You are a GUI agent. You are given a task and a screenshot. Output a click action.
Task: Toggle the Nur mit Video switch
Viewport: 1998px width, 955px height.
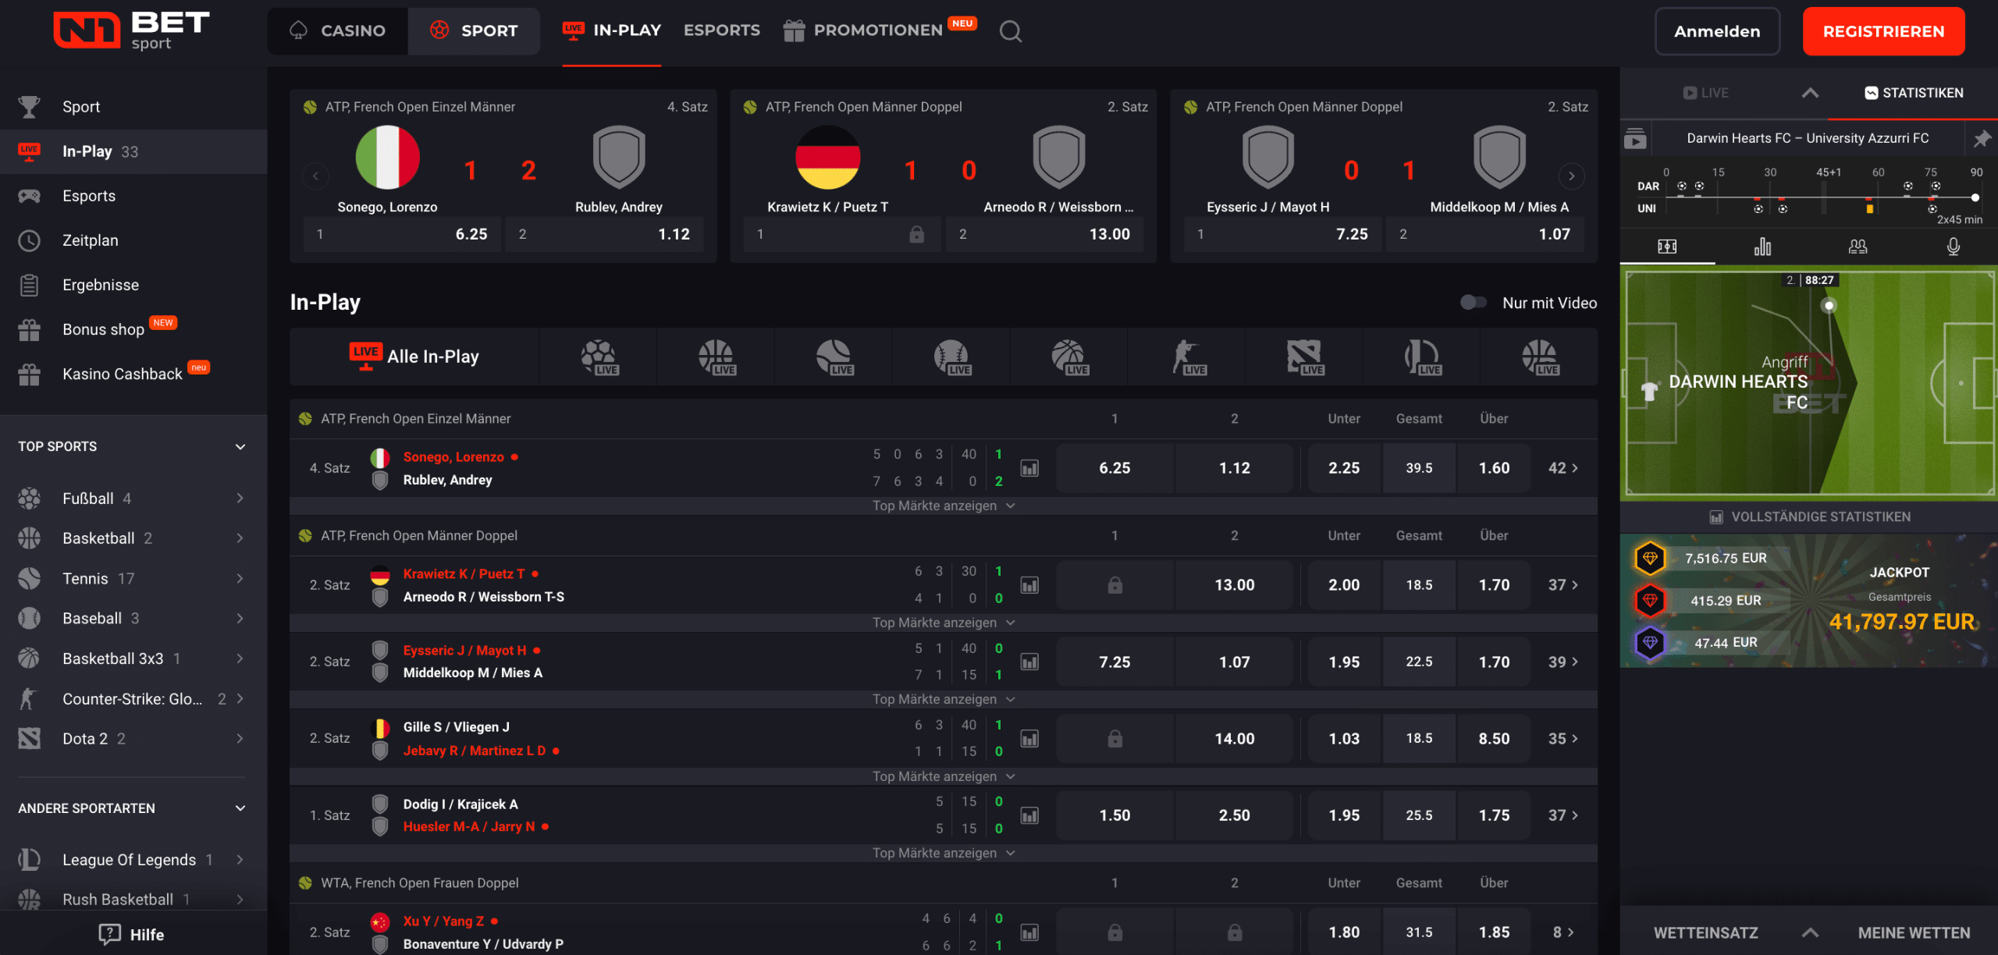coord(1474,303)
